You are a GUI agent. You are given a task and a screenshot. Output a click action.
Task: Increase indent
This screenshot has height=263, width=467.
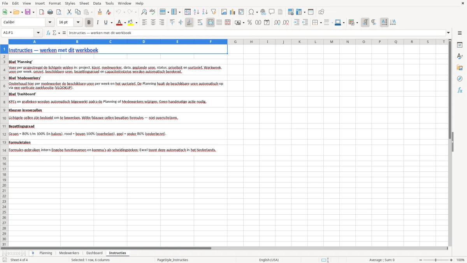pyautogui.click(x=297, y=23)
